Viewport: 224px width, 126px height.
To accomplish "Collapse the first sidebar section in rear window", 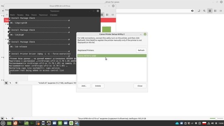I will point(2,16).
